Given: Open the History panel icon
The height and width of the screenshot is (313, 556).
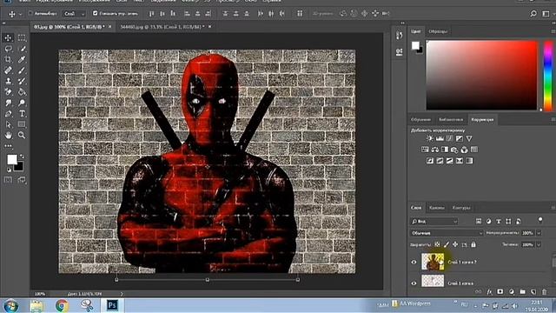Looking at the screenshot, I should pyautogui.click(x=400, y=36).
